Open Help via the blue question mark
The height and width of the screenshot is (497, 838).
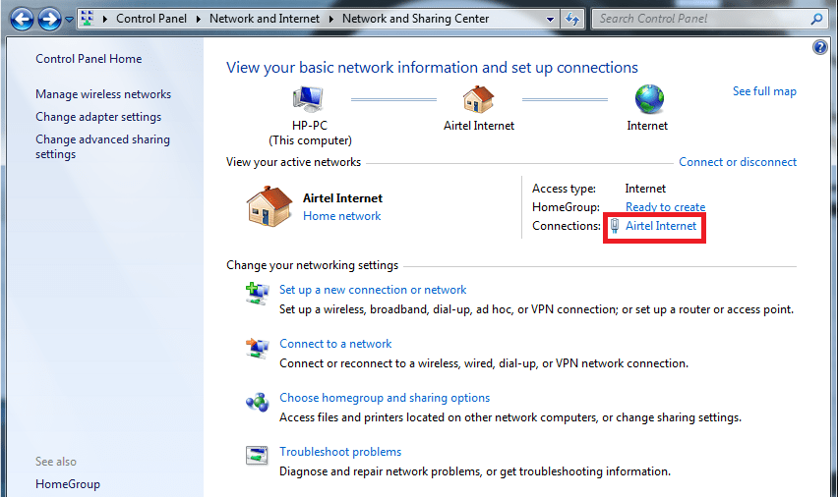click(x=820, y=47)
